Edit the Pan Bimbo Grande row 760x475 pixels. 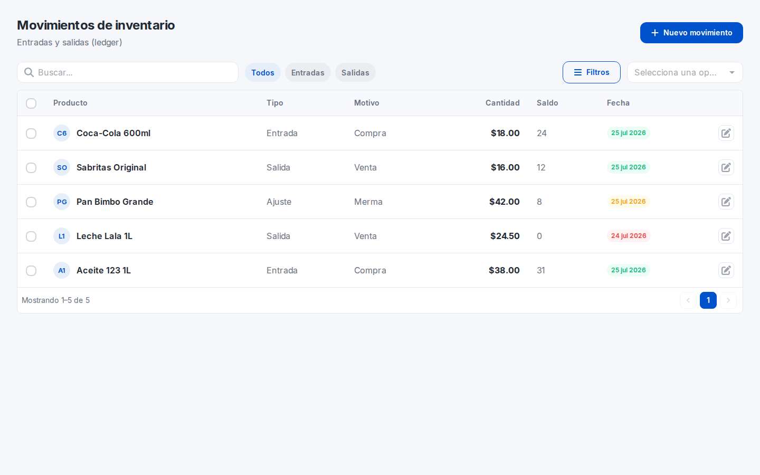(726, 202)
